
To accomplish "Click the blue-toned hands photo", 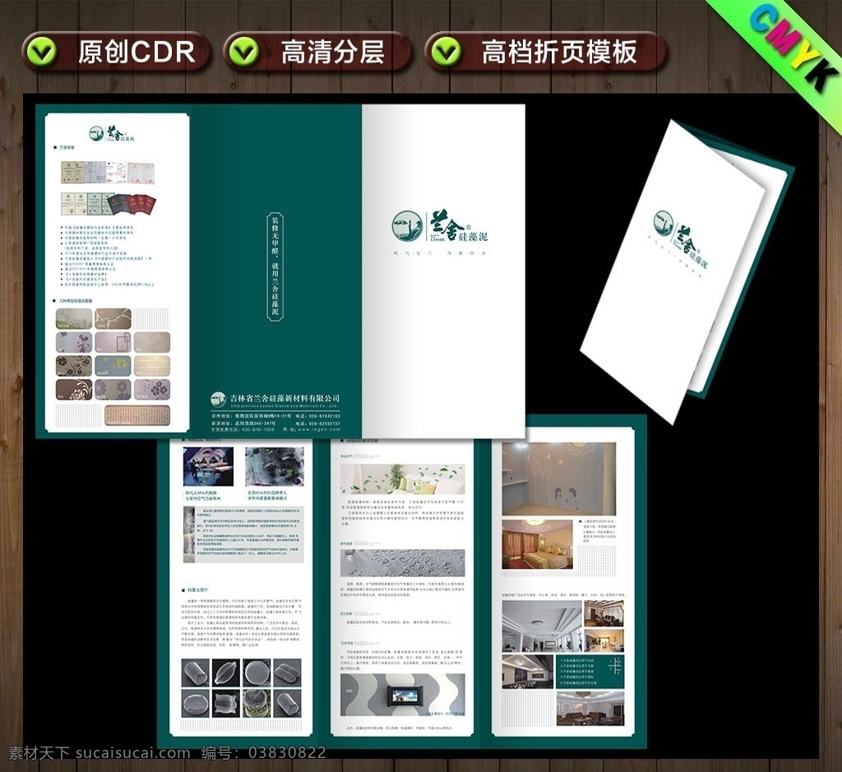I will coord(208,466).
